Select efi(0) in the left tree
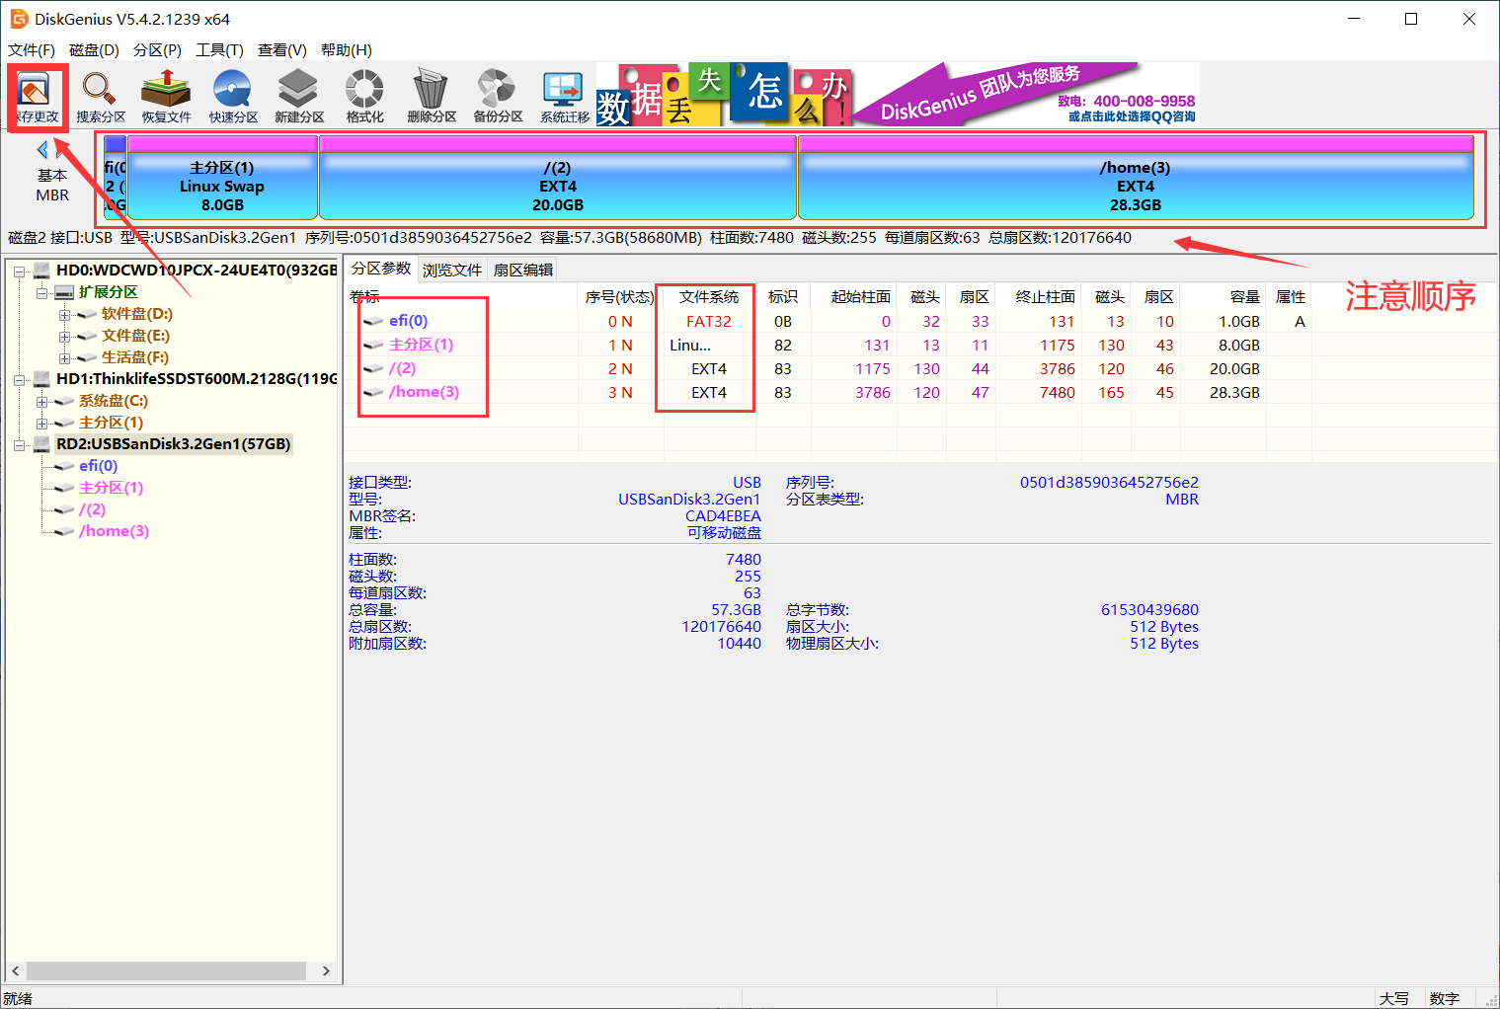Image resolution: width=1500 pixels, height=1009 pixels. pos(98,466)
